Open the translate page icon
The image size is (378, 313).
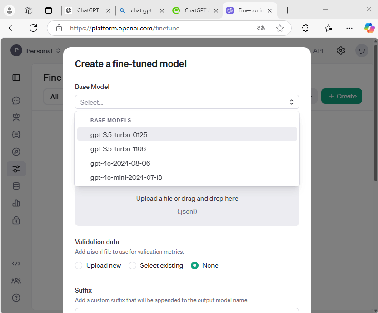(261, 28)
